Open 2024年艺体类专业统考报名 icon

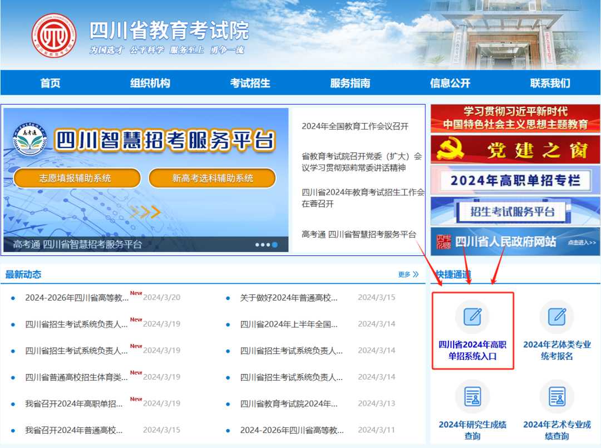[556, 317]
